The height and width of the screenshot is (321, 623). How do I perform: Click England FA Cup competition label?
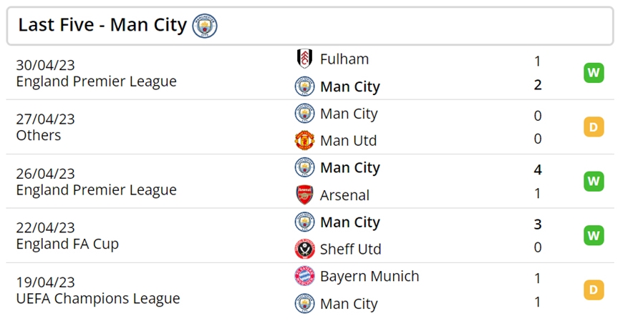click(67, 244)
